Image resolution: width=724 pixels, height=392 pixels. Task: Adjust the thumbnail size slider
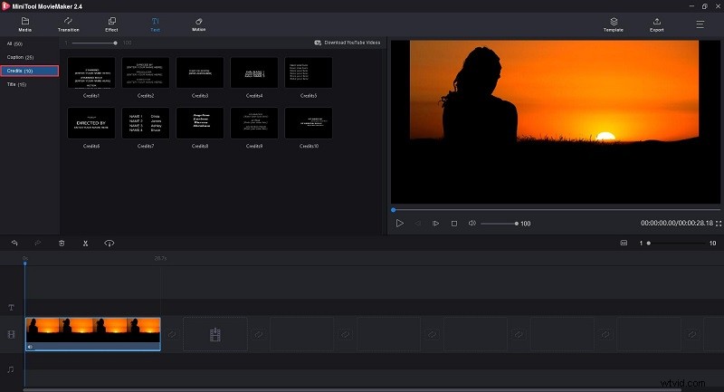[93, 43]
